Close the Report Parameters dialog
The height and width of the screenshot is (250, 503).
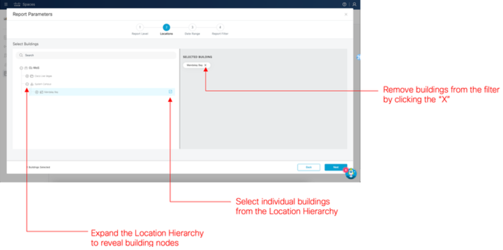pos(346,14)
